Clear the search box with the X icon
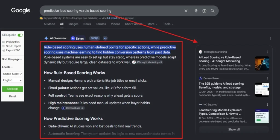Image resolution: width=280 pixels, height=140 pixels. coord(186,11)
